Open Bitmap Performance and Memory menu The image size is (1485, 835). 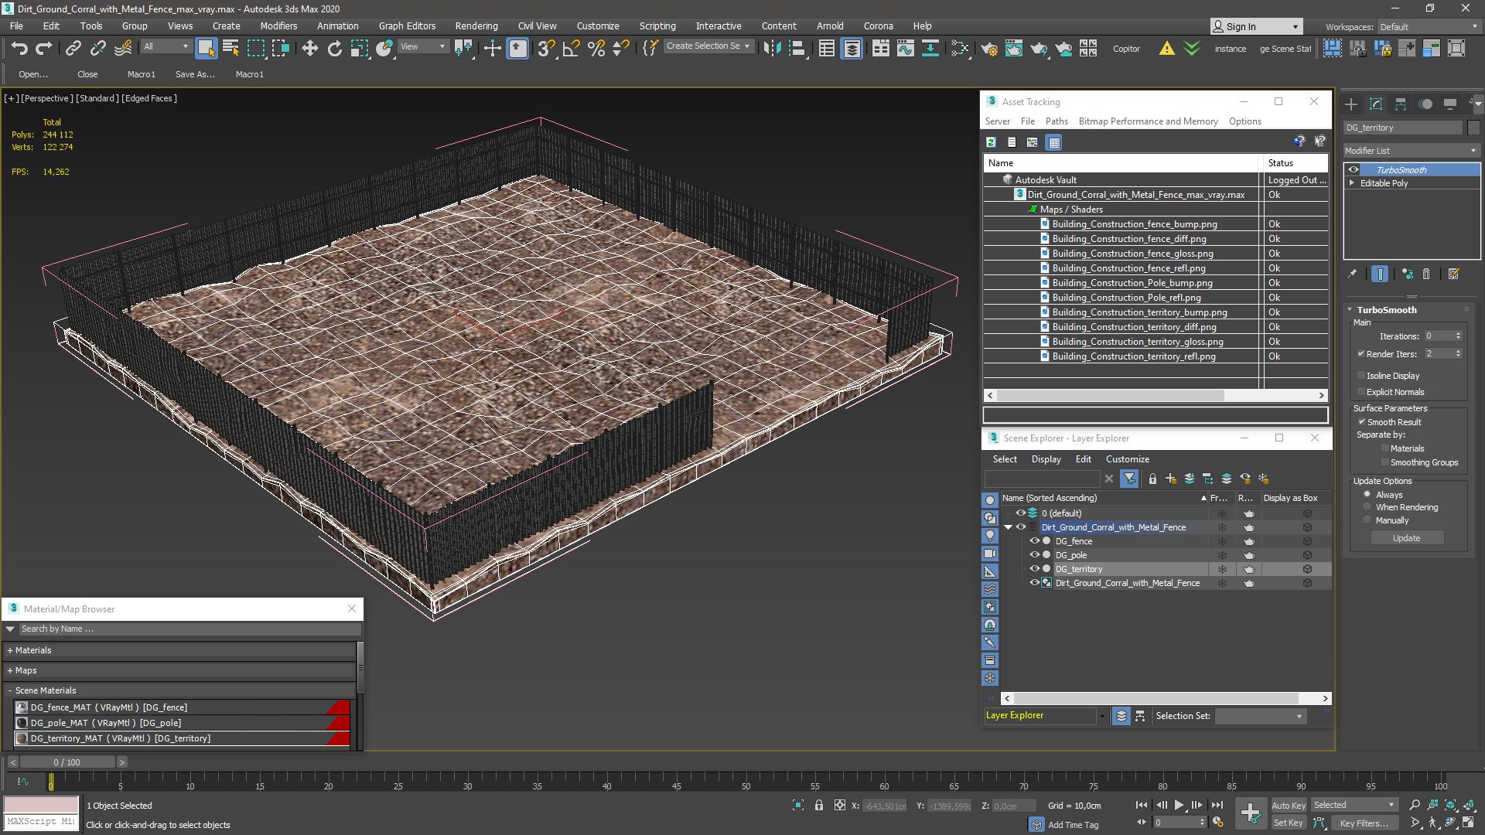pos(1148,121)
